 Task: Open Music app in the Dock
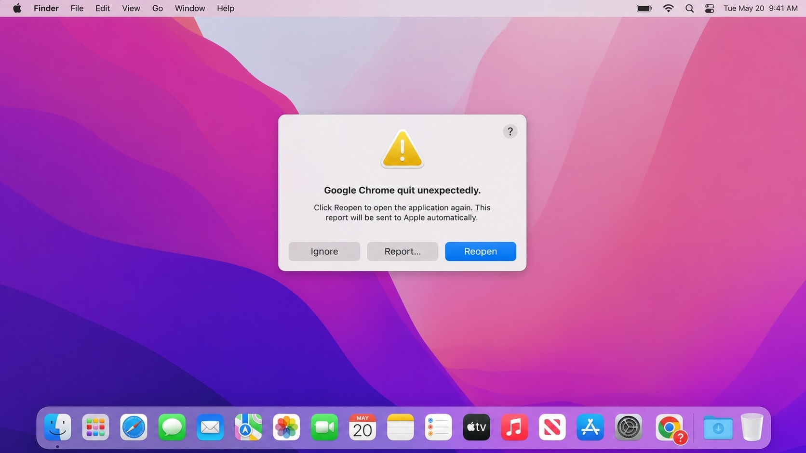[514, 427]
